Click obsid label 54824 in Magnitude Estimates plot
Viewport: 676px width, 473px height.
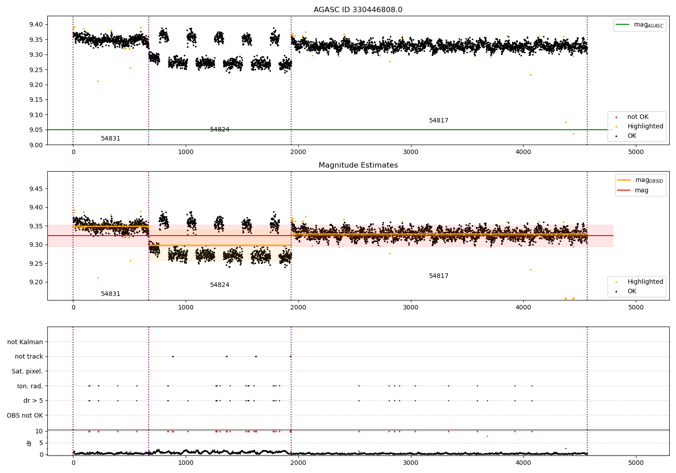pos(219,285)
